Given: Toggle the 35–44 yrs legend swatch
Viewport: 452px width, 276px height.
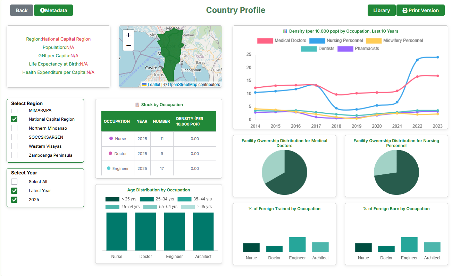Looking at the screenshot, I should (x=184, y=199).
